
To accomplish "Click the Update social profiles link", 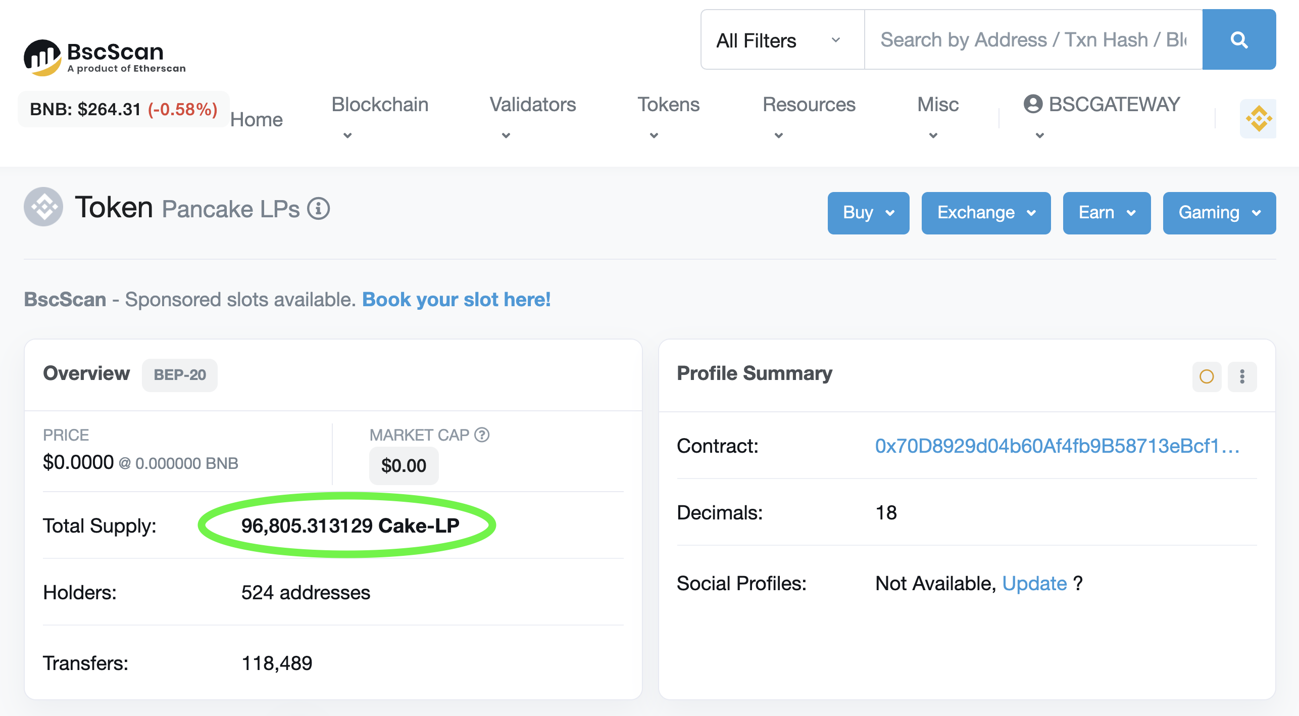I will point(1034,584).
